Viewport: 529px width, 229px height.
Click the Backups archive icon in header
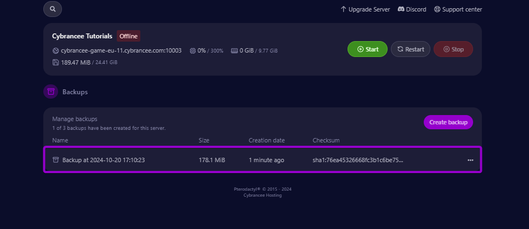50,91
